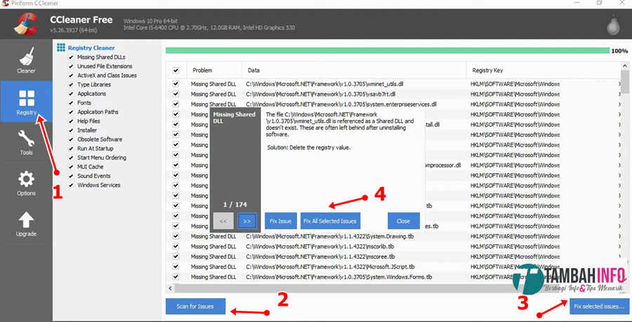
Task: Toggle Start Menu Ordering checkbox
Action: pyautogui.click(x=72, y=158)
